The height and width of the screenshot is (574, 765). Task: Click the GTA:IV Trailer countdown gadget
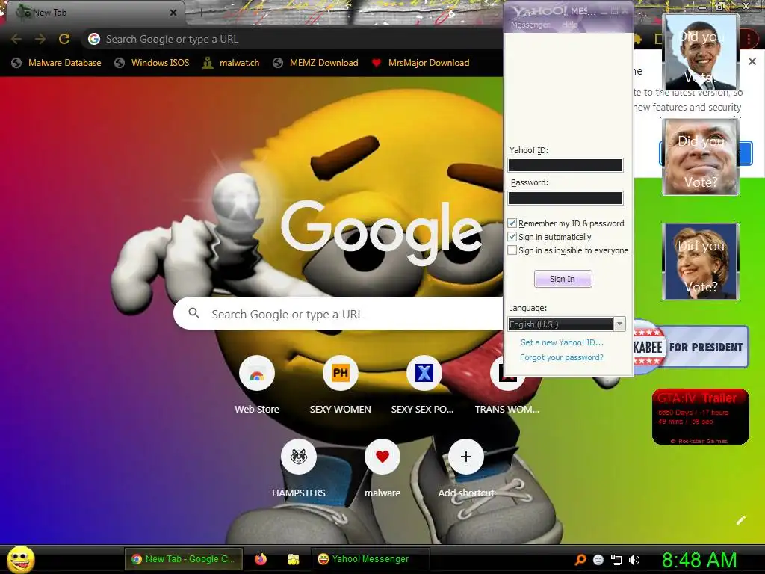(701, 417)
